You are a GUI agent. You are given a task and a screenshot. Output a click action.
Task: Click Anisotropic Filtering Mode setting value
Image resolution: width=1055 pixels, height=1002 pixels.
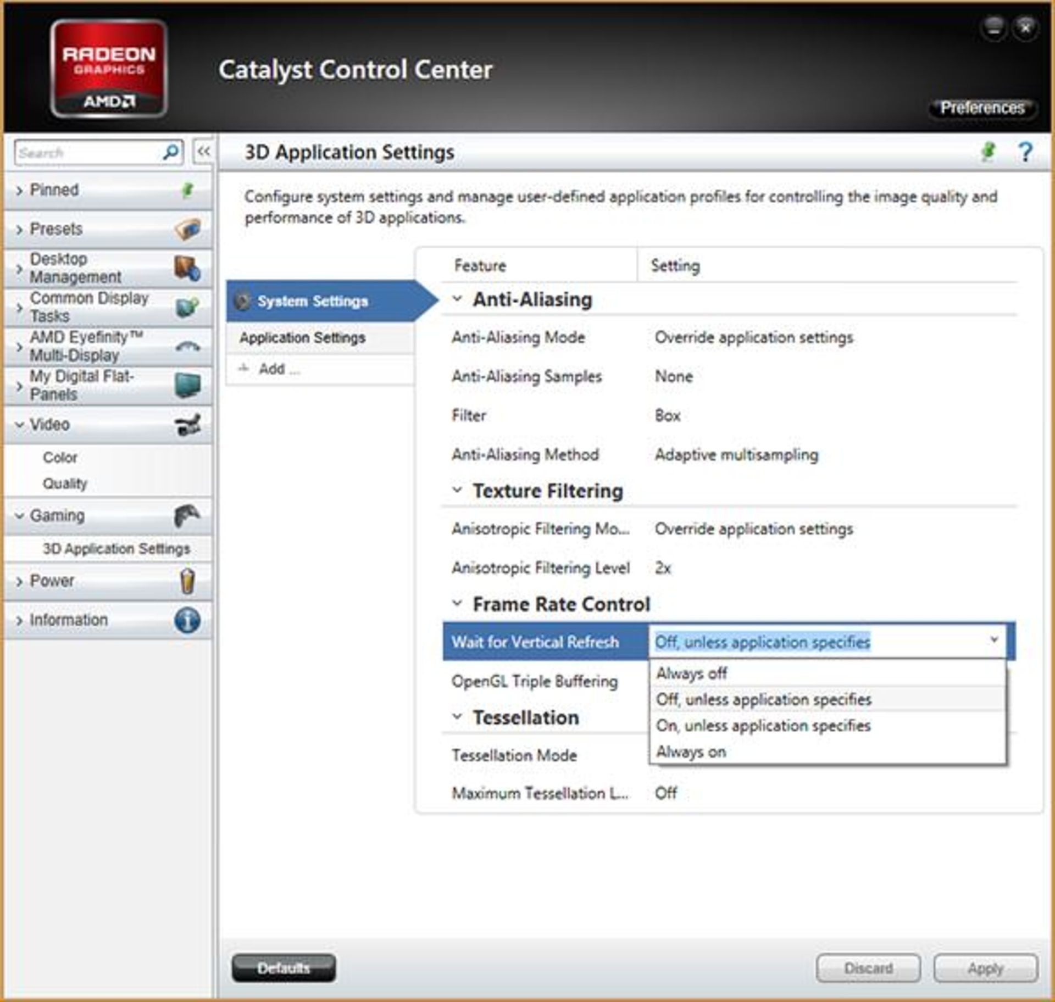pos(754,528)
